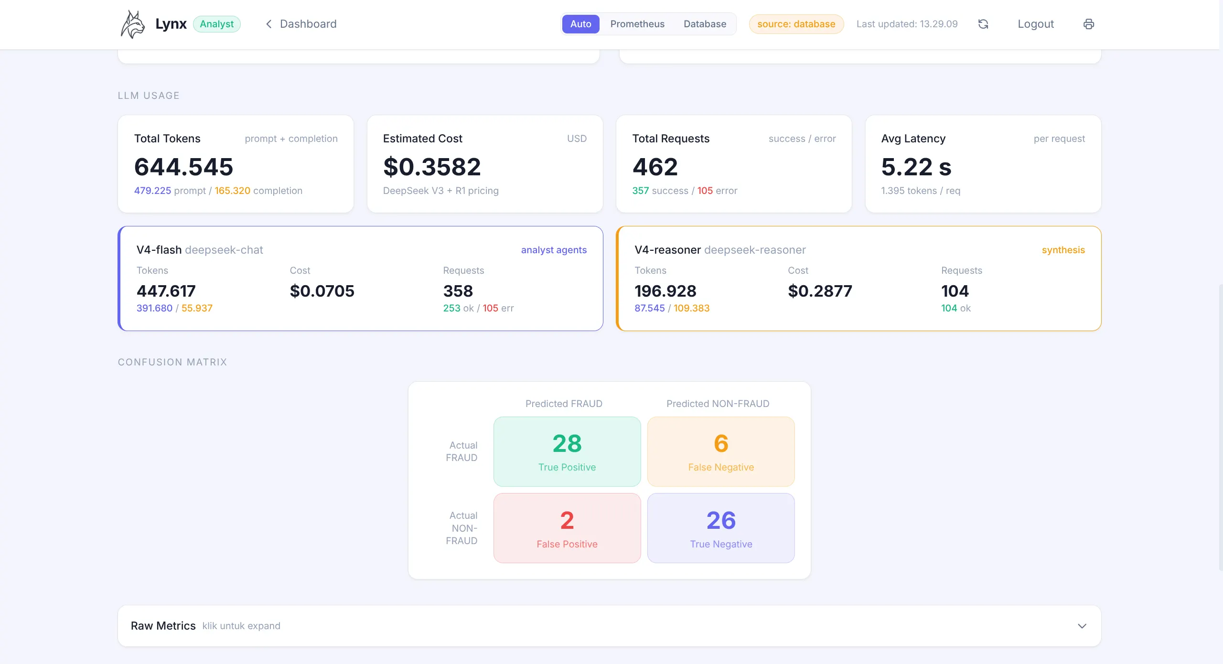
Task: Click the Analyst role badge
Action: 216,24
